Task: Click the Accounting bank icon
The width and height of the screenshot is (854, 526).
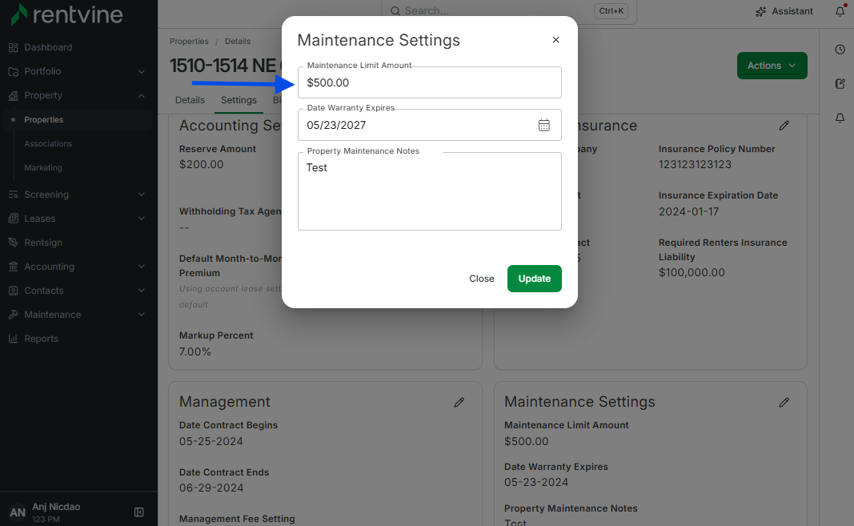Action: tap(13, 267)
